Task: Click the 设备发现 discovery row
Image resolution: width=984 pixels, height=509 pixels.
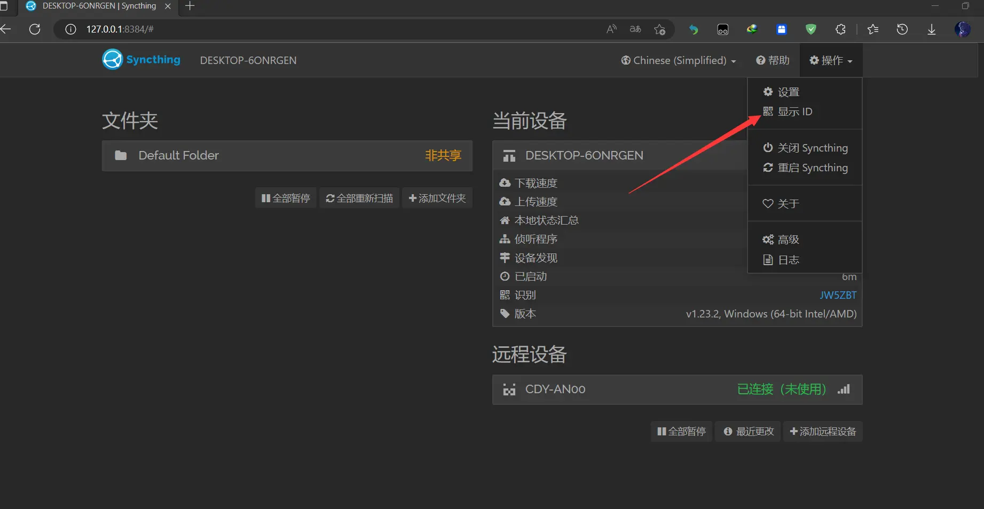Action: coord(619,258)
